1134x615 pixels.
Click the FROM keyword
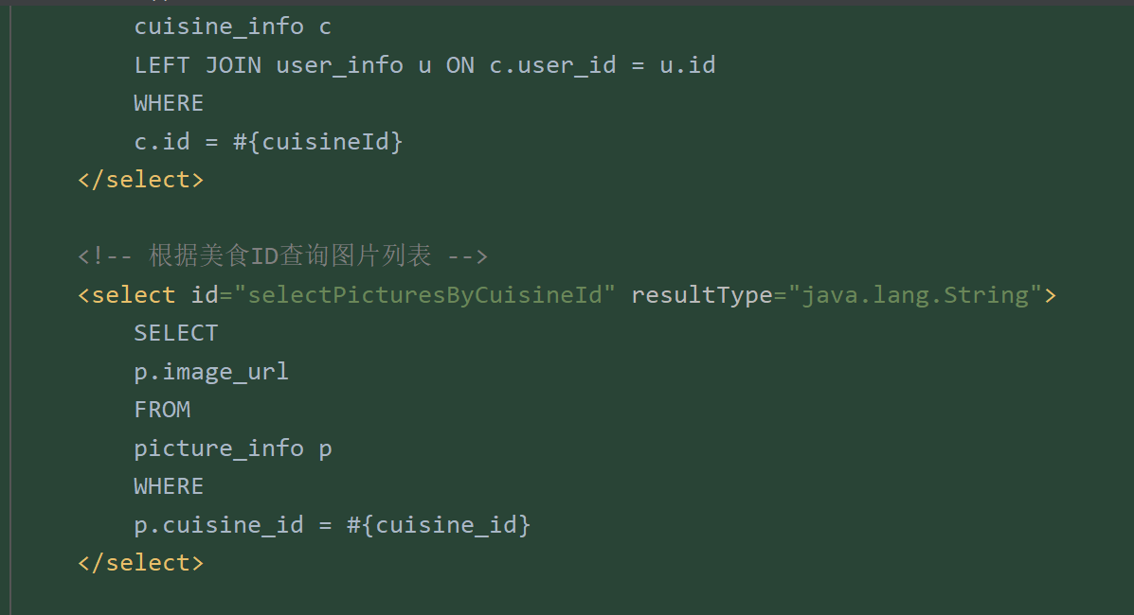click(162, 410)
